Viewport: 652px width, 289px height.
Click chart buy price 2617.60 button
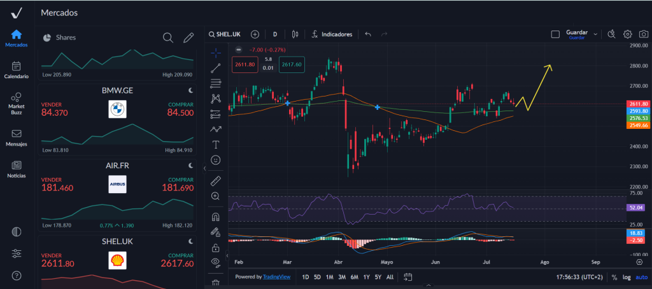coord(292,64)
